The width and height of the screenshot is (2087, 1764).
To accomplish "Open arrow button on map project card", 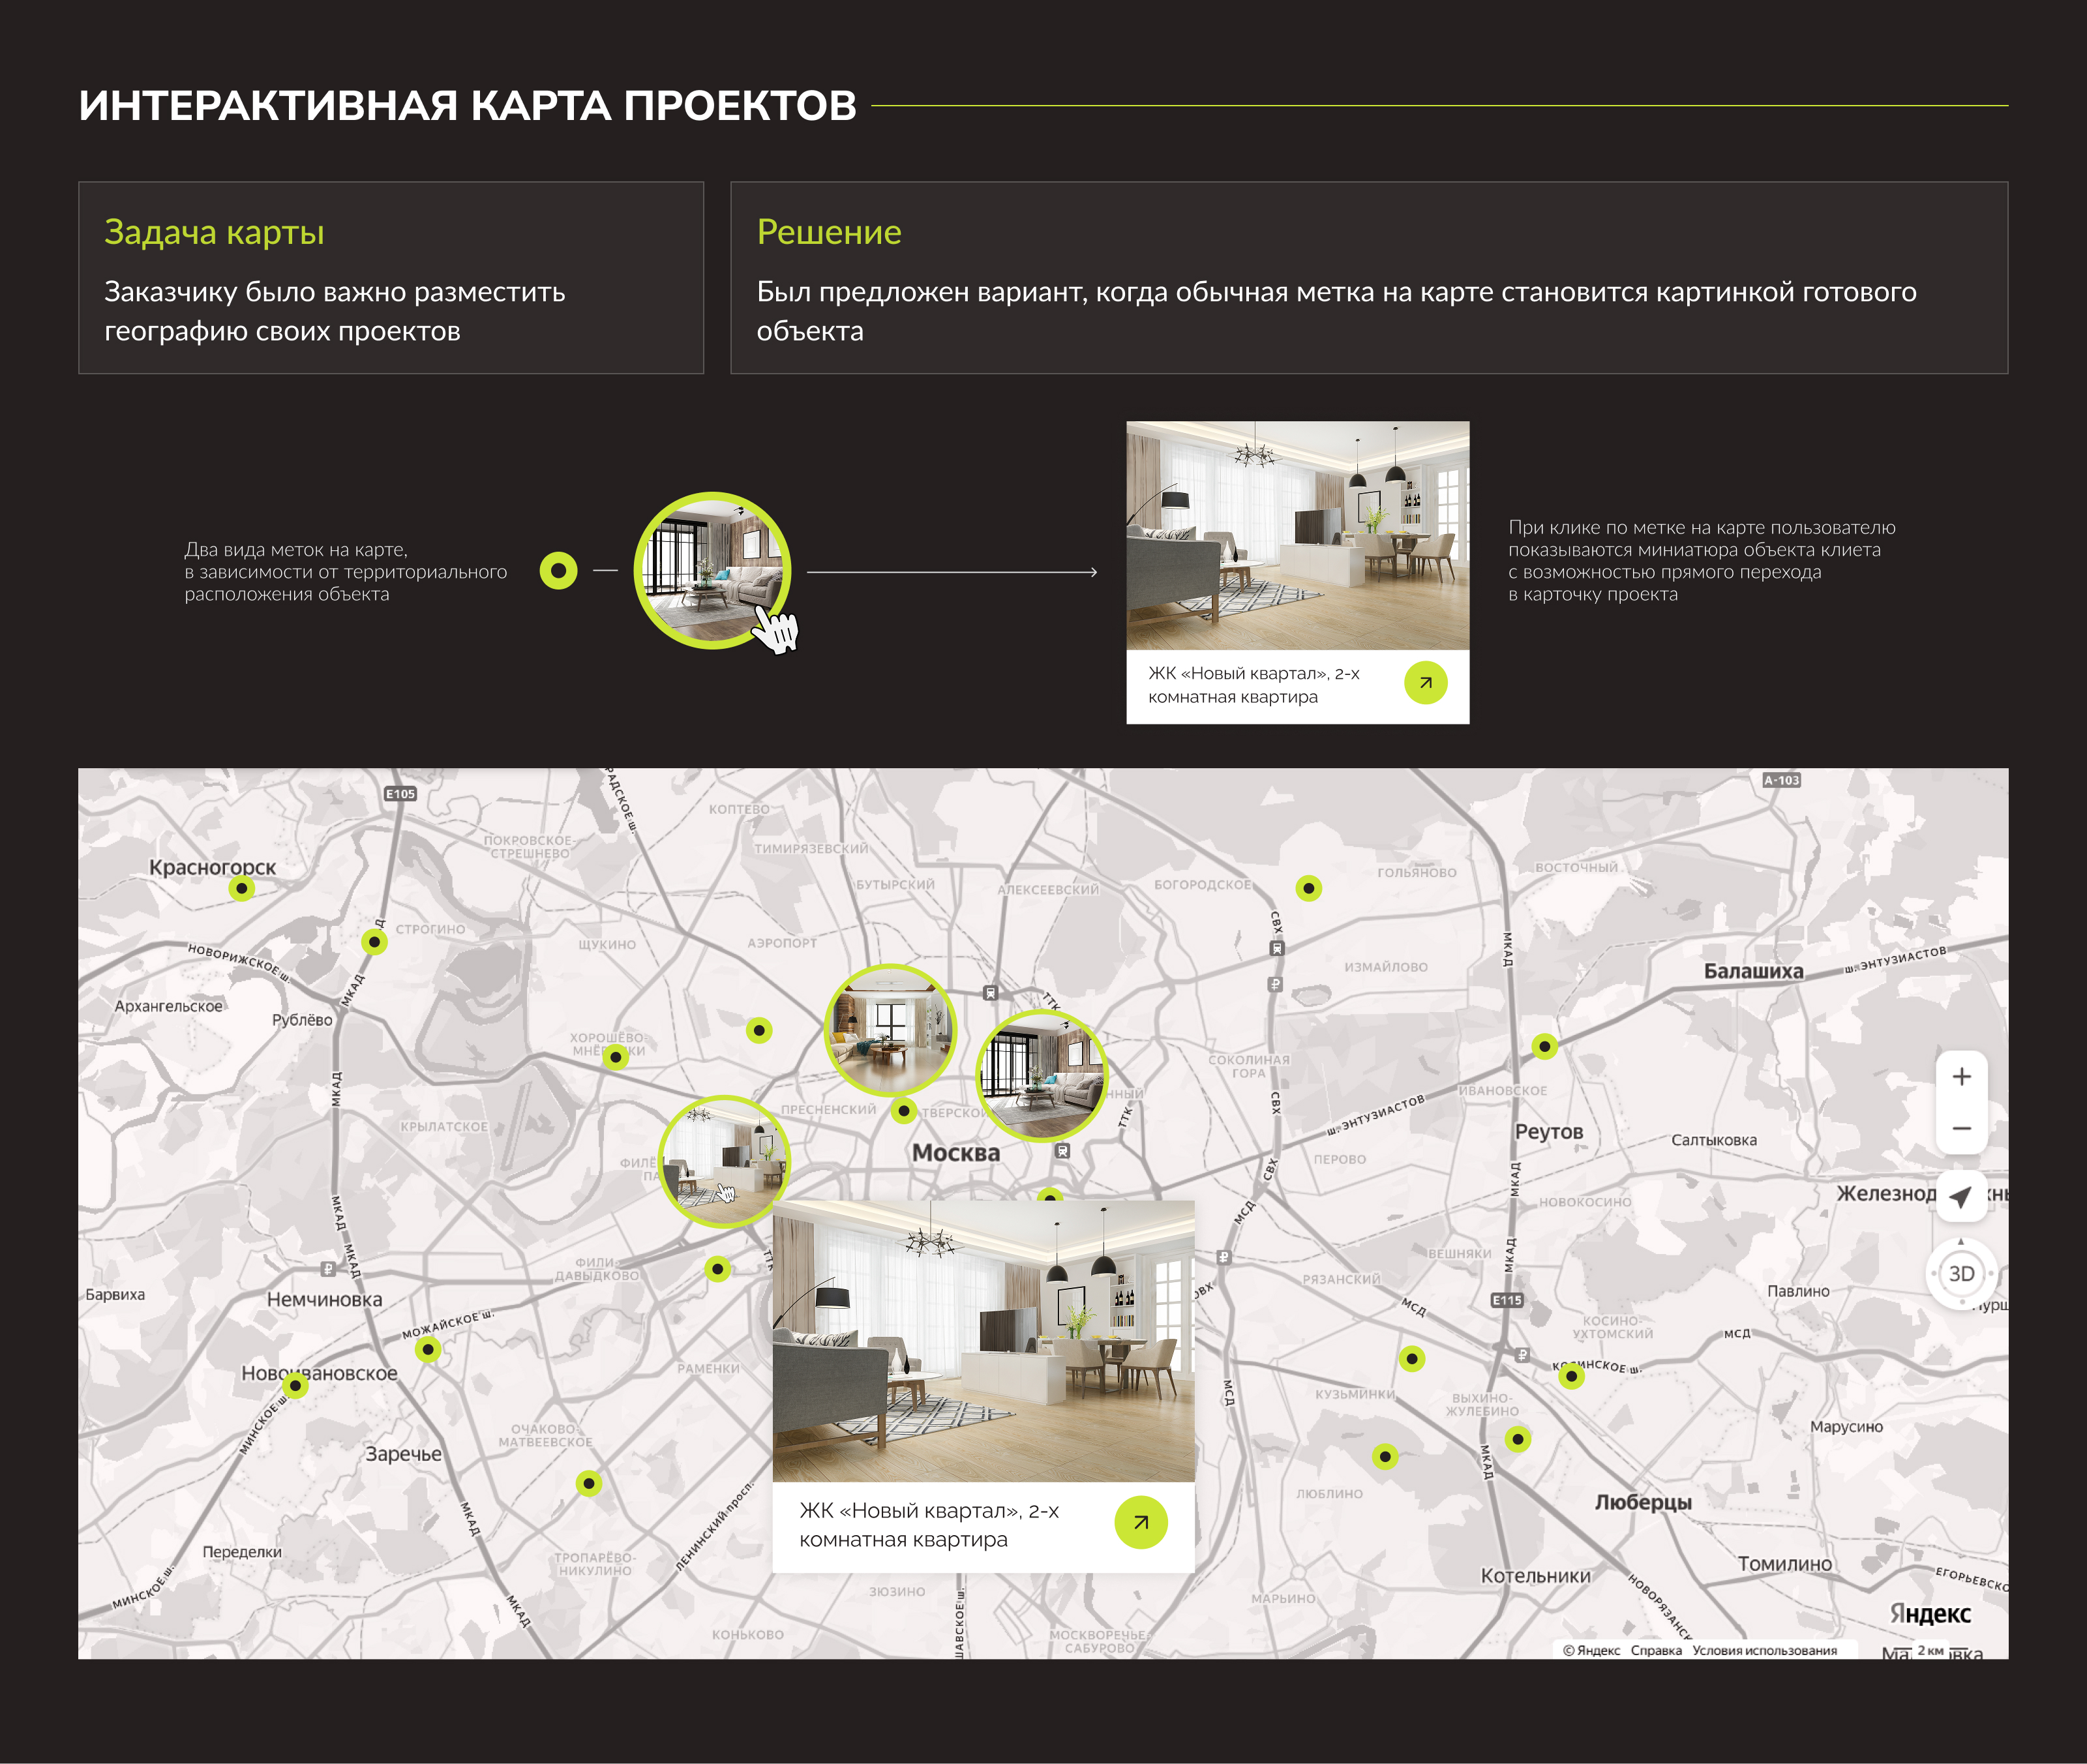I will point(1141,1522).
